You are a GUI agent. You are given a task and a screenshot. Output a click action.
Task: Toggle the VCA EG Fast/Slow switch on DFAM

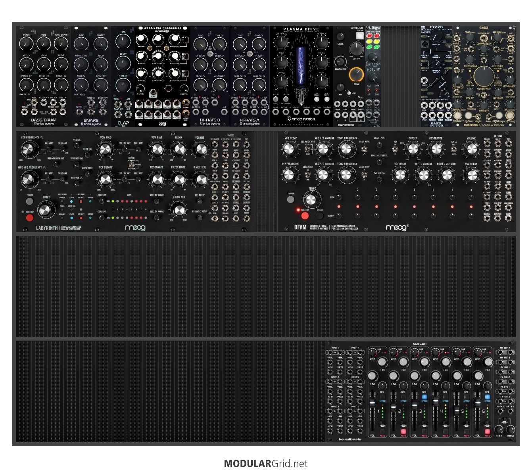[x=453, y=149]
